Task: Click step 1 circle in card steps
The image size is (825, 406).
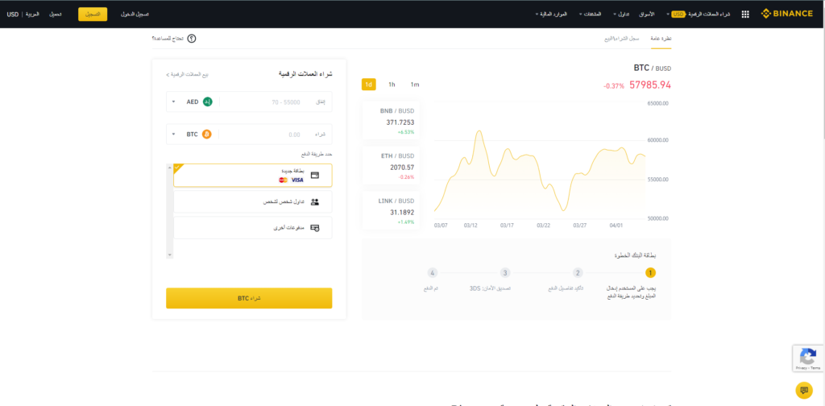Action: pos(650,272)
